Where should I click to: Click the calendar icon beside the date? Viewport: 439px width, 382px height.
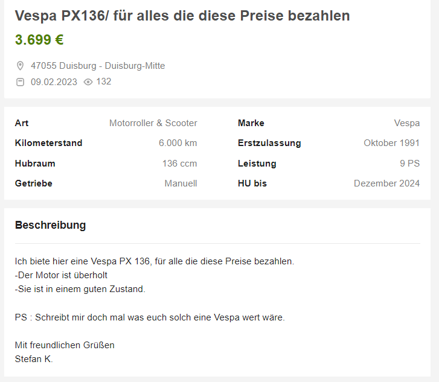[x=20, y=82]
